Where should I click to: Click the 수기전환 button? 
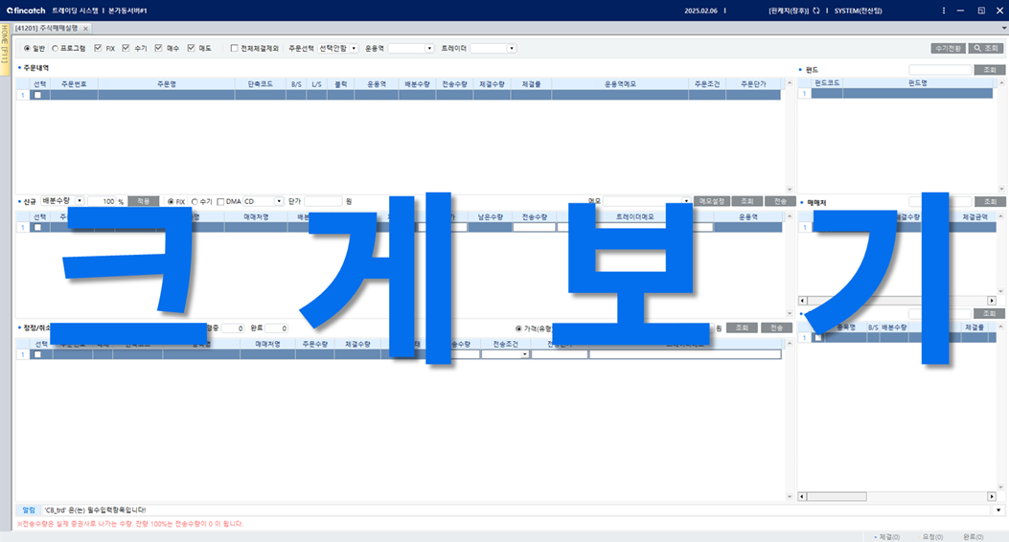pyautogui.click(x=948, y=48)
